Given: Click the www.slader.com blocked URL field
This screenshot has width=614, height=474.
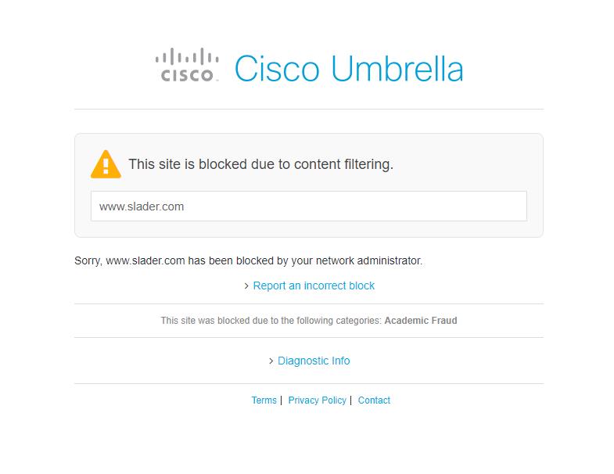Looking at the screenshot, I should pyautogui.click(x=309, y=206).
